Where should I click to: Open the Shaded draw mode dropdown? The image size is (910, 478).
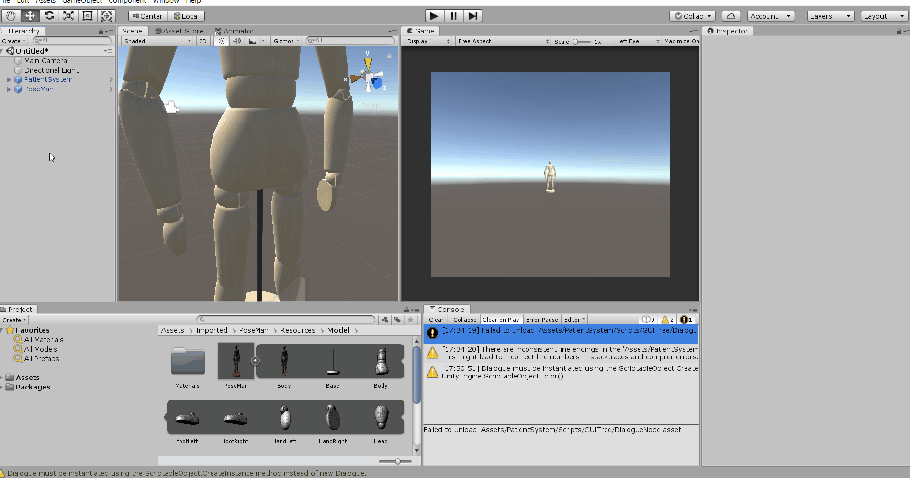(x=157, y=41)
